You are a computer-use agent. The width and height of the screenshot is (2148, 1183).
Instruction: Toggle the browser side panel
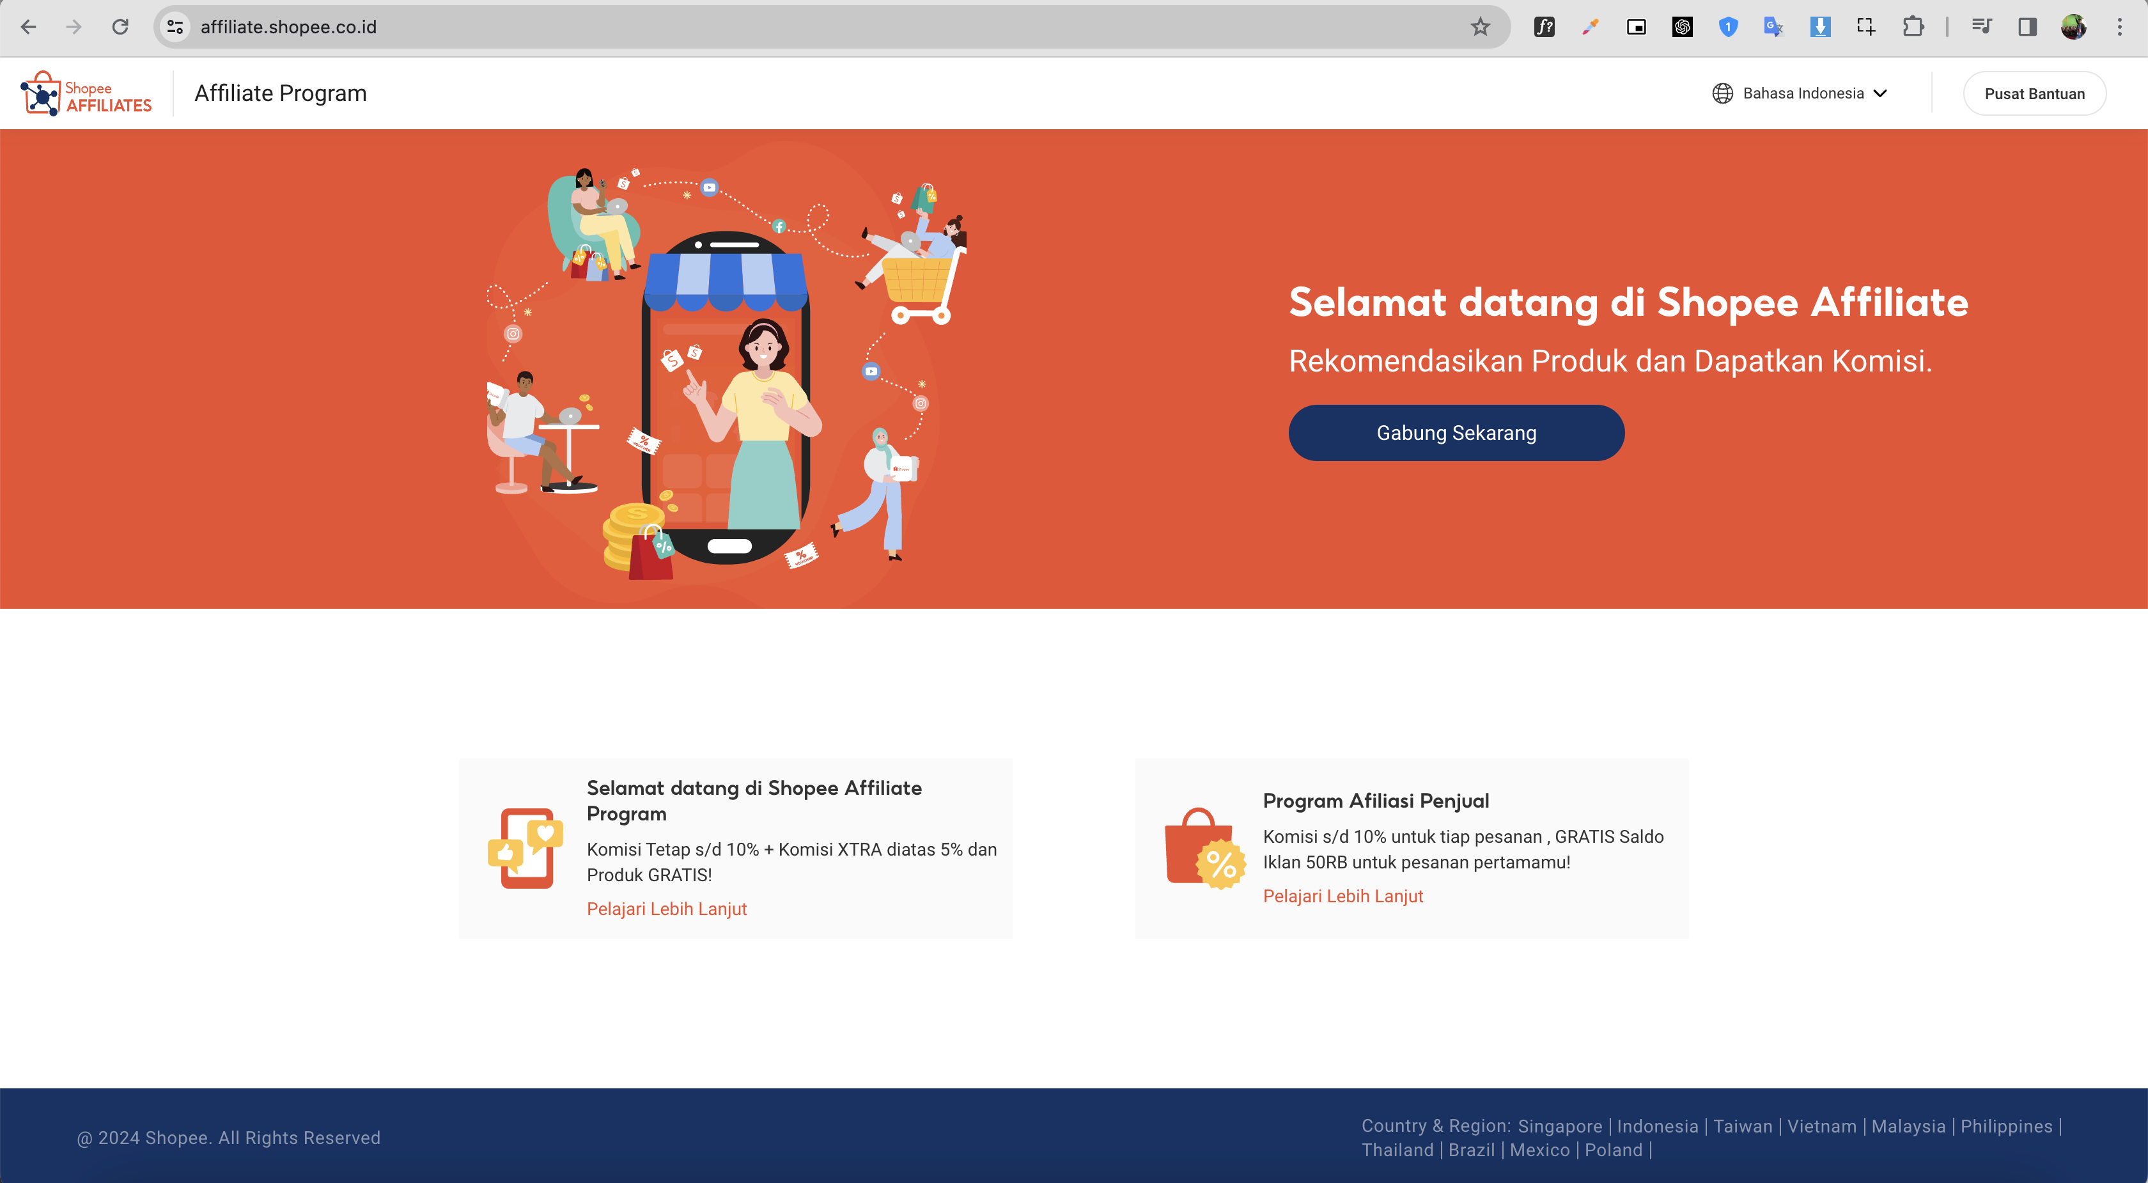pos(2027,27)
